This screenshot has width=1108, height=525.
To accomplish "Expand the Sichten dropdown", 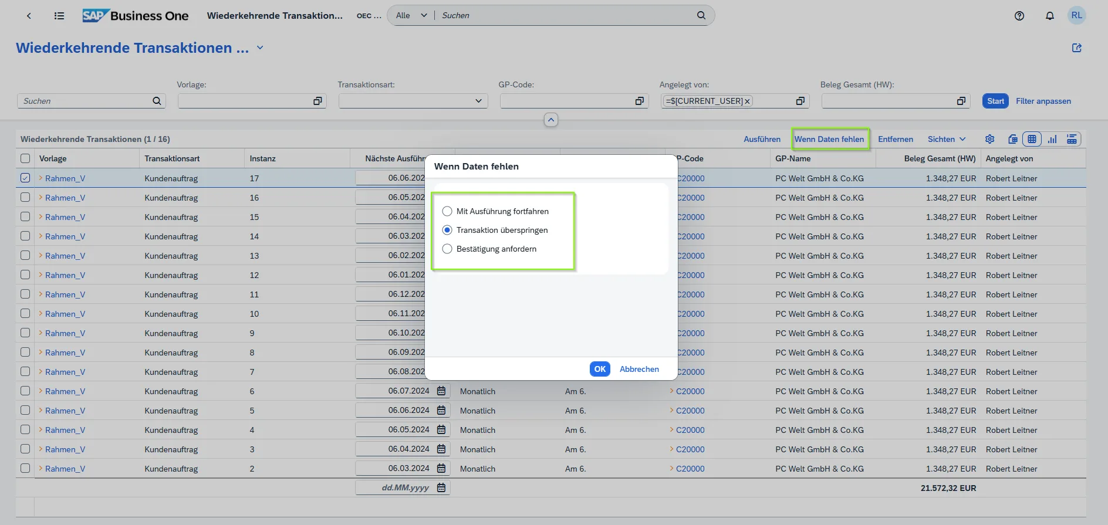I will pyautogui.click(x=946, y=139).
